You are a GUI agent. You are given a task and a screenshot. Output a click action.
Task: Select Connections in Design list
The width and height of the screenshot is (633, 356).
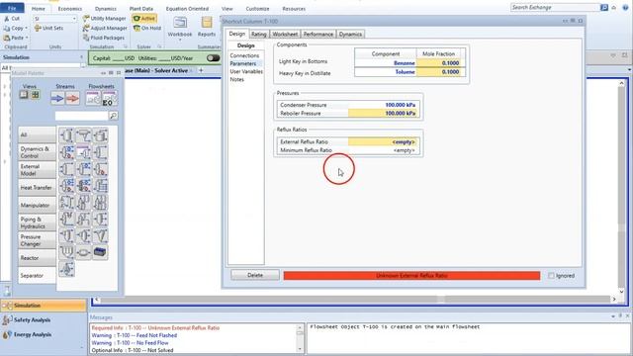(x=244, y=55)
